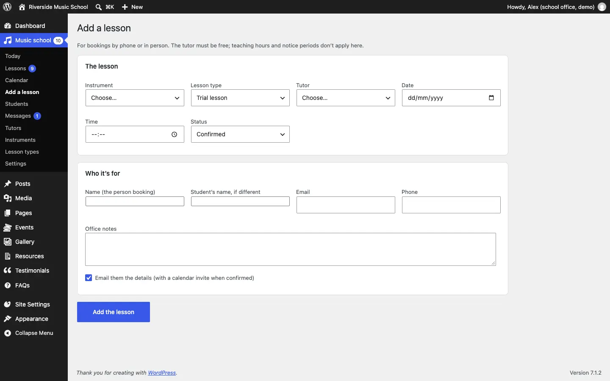The width and height of the screenshot is (610, 381).
Task: Open Settings under Music school
Action: [x=16, y=164]
